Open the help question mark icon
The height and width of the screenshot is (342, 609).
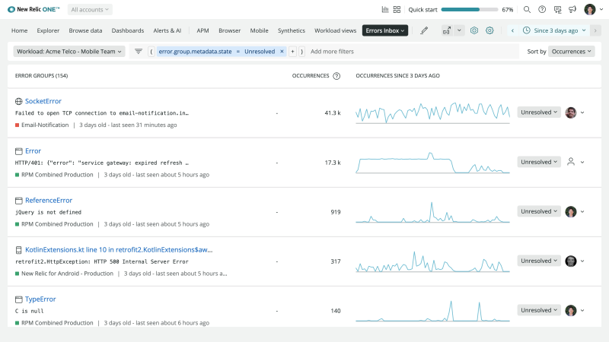click(x=542, y=9)
